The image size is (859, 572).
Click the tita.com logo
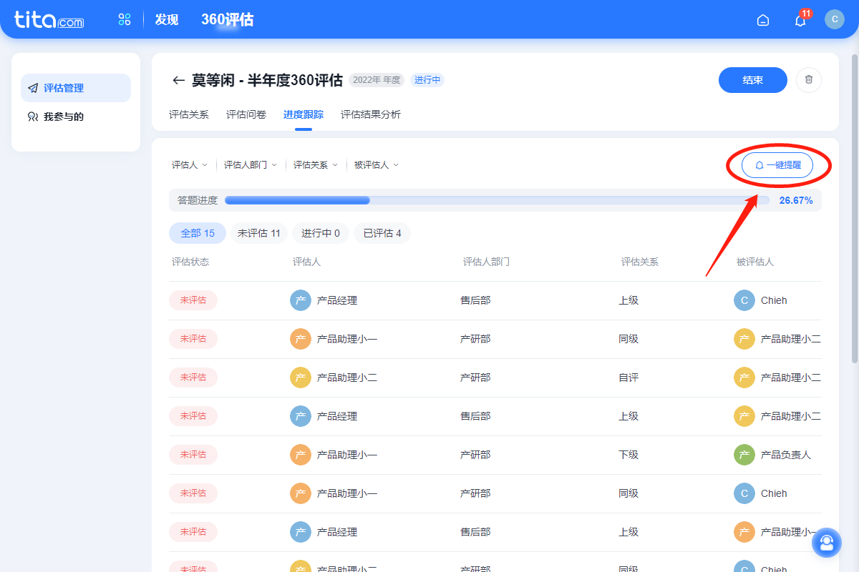coord(49,20)
